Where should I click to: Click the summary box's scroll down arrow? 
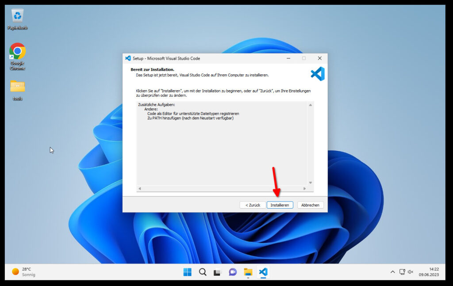pos(310,183)
